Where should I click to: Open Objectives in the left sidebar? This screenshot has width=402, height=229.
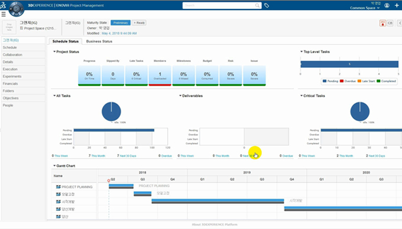pos(23,98)
